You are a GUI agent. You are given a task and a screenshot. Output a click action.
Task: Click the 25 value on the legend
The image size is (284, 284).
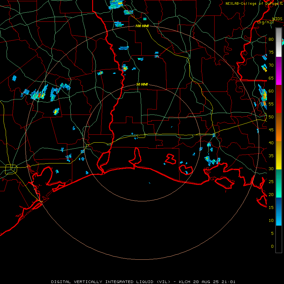[271, 182]
